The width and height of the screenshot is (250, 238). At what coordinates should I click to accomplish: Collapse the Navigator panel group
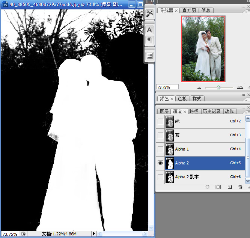(244, 7)
